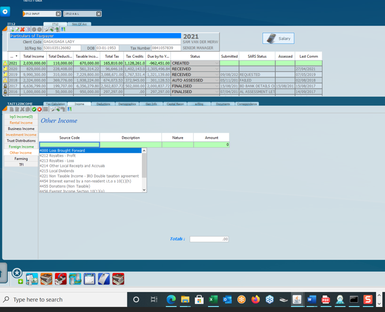Click the Salary button
Screen dimensions: 385x312
[278, 39]
